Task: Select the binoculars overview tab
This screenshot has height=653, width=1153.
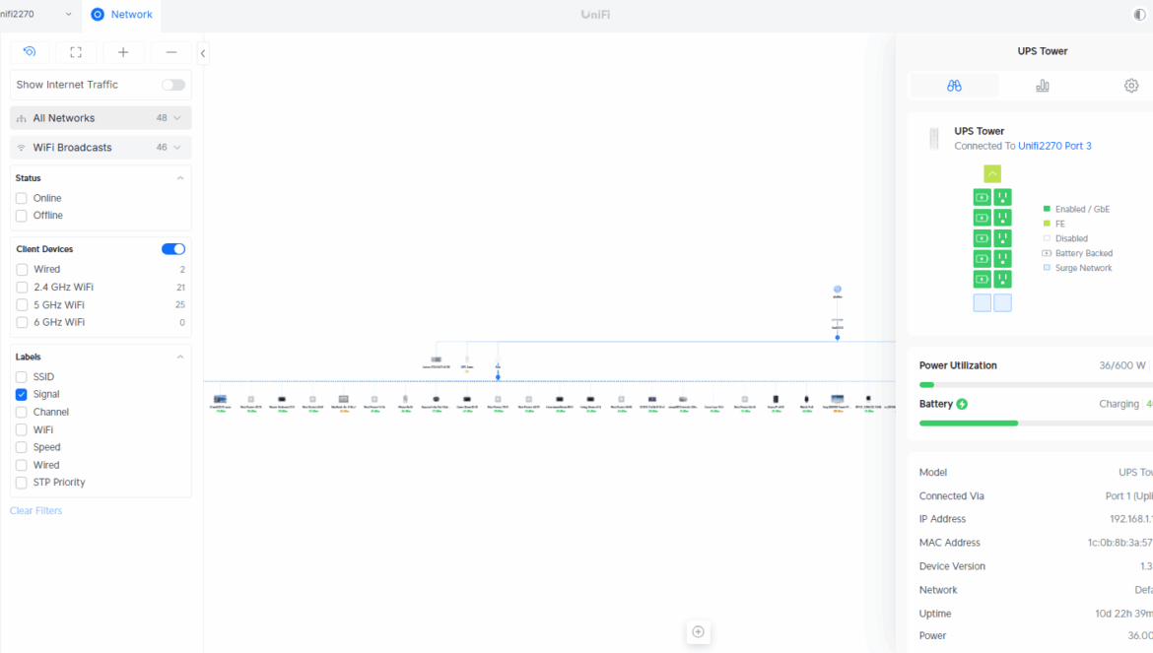Action: [x=954, y=86]
